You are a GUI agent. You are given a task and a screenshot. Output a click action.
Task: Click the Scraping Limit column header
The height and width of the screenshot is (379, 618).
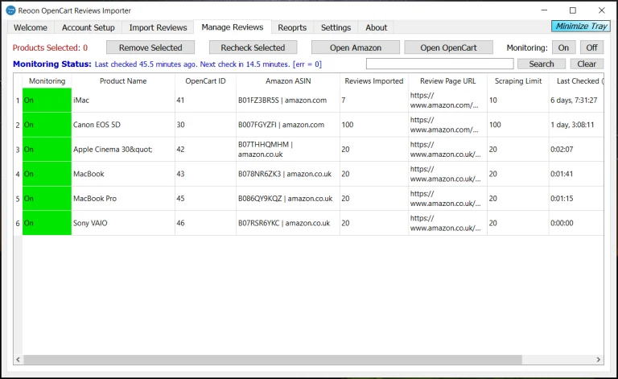point(518,80)
